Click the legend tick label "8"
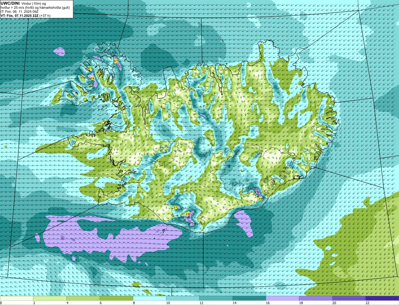This screenshot has height=305, width=399. pyautogui.click(x=134, y=303)
